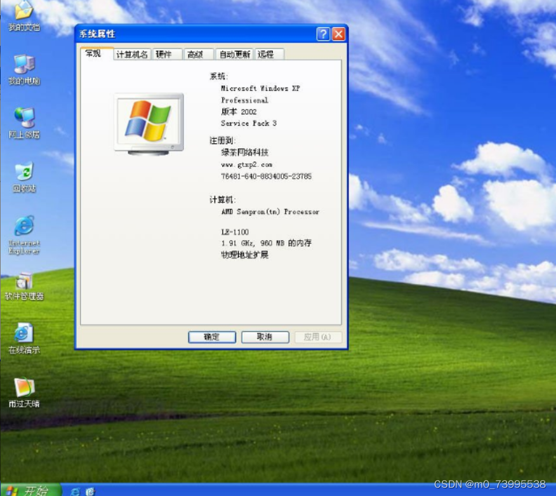Go to the 自动更新 tab
Image resolution: width=556 pixels, height=496 pixels.
(234, 54)
